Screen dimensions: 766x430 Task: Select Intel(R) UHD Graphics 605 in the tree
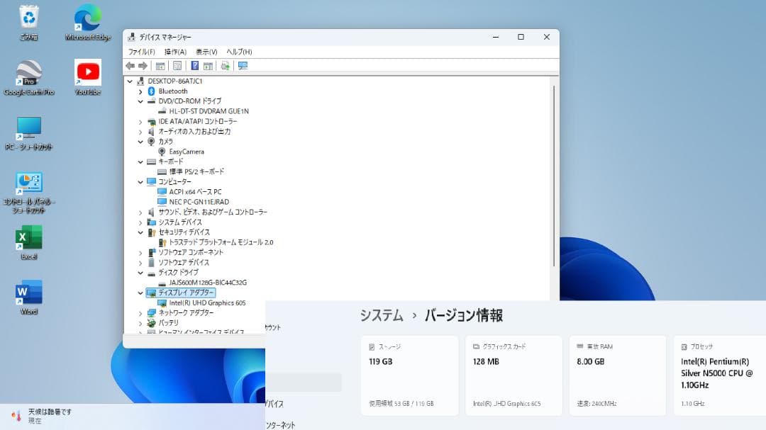tap(199, 302)
